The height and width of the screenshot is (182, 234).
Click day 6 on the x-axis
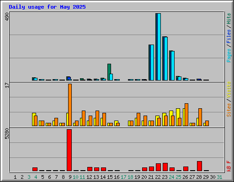coord(49,177)
